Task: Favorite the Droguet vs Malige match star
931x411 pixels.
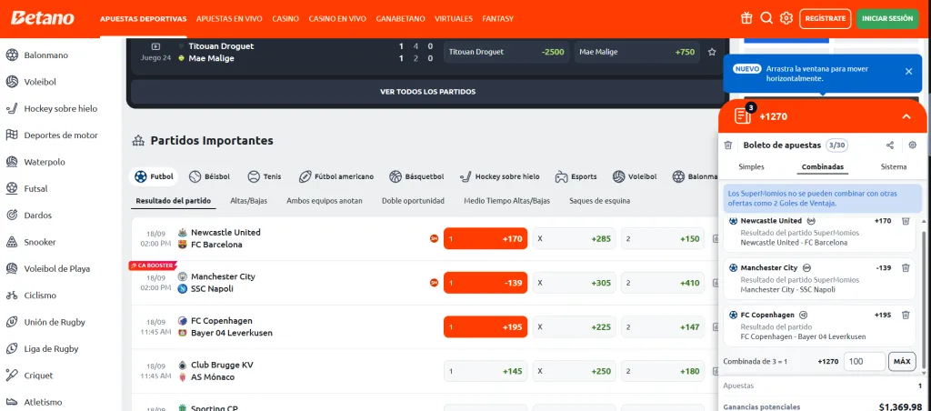Action: click(712, 52)
